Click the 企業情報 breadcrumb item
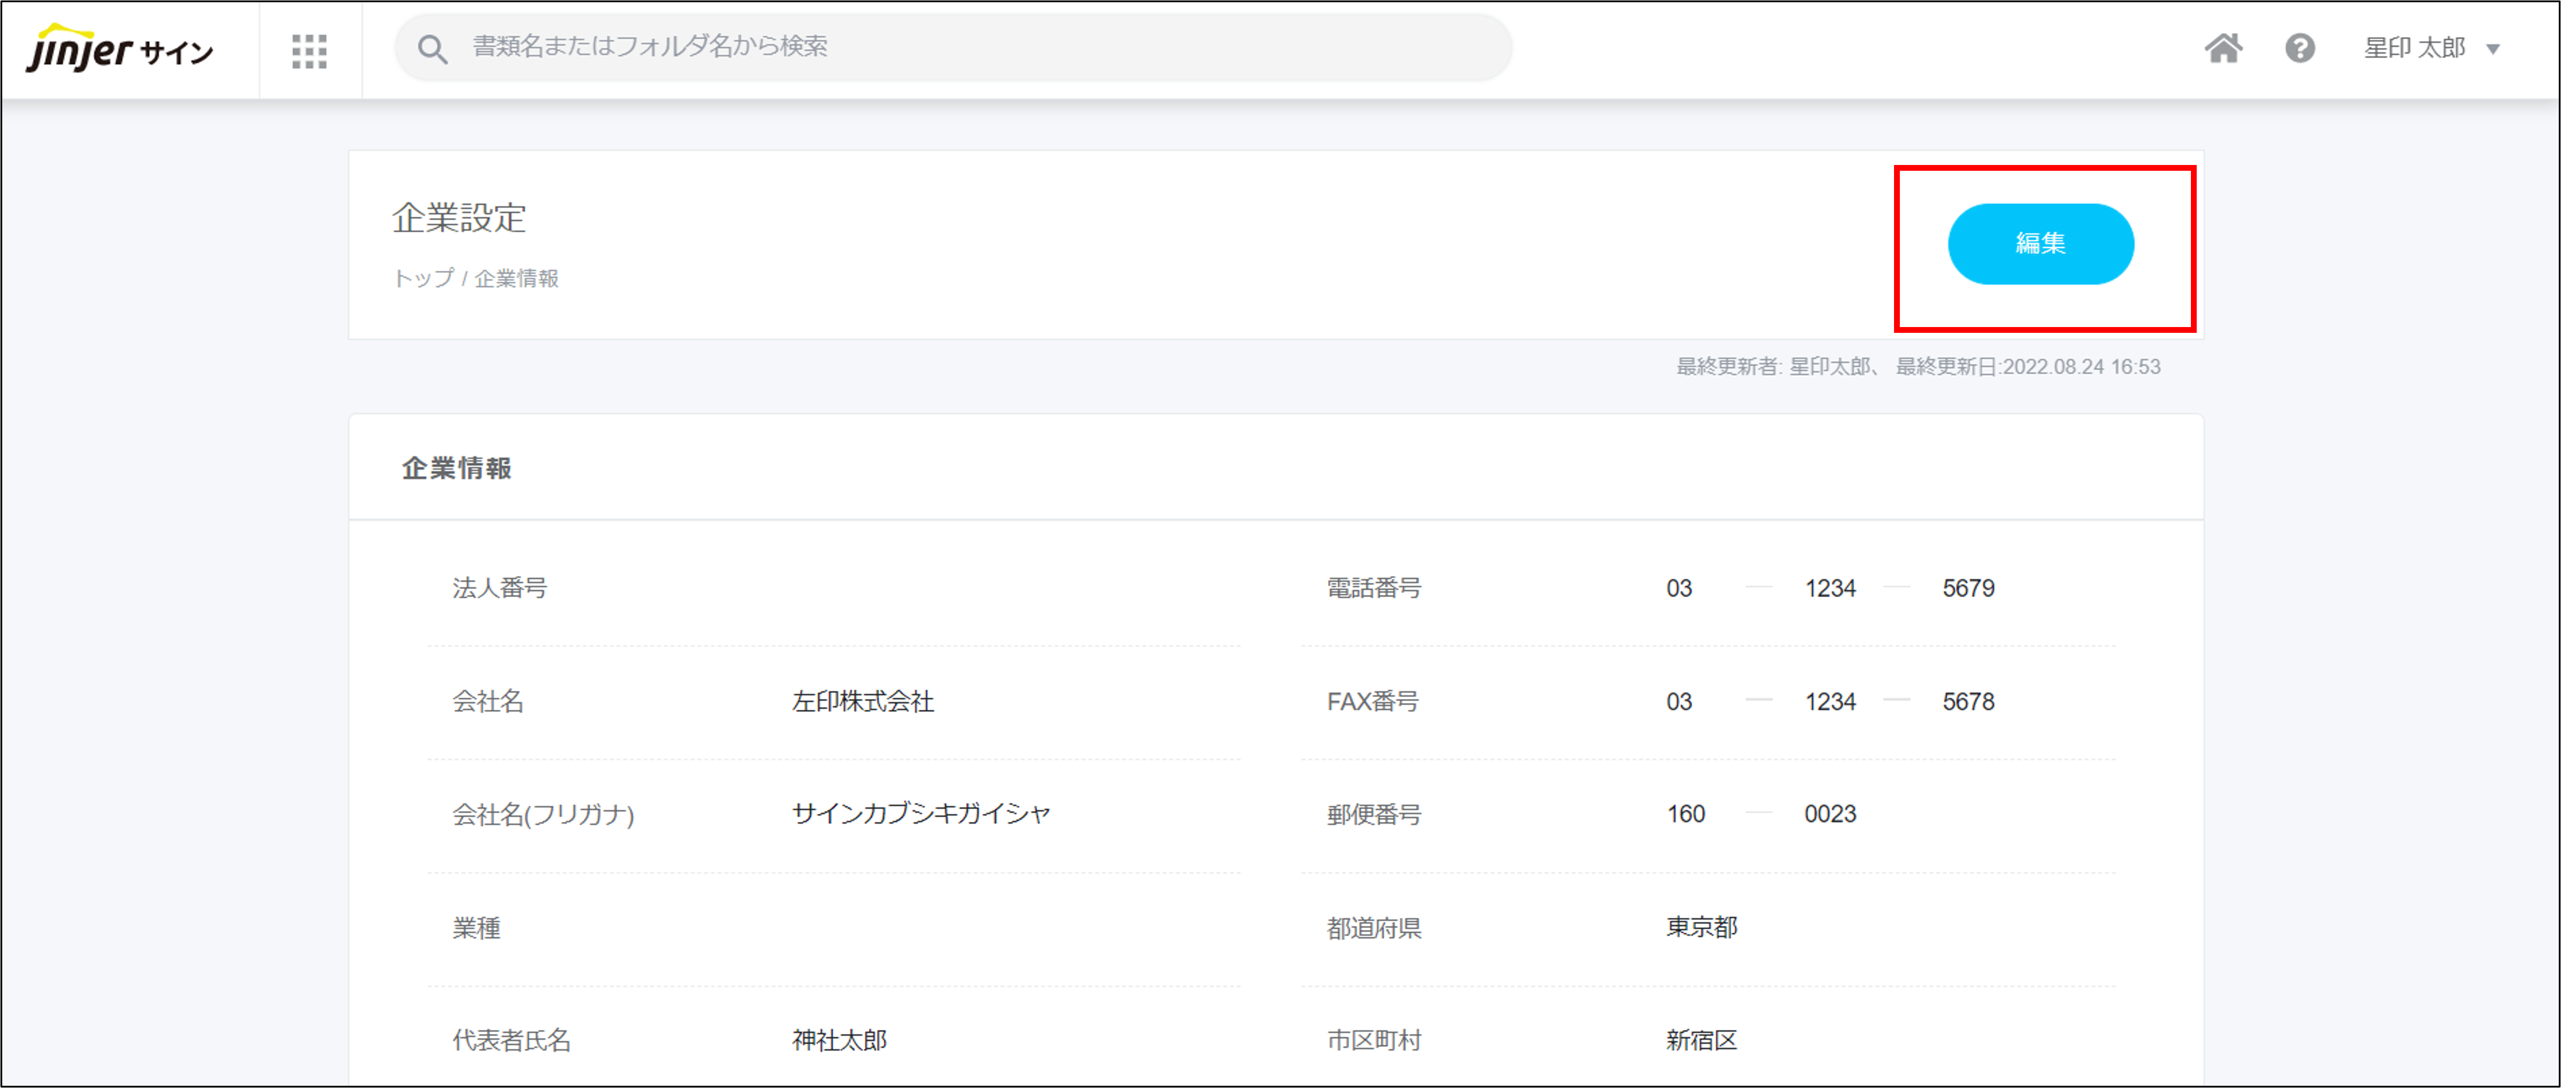This screenshot has width=2561, height=1088. coord(516,279)
